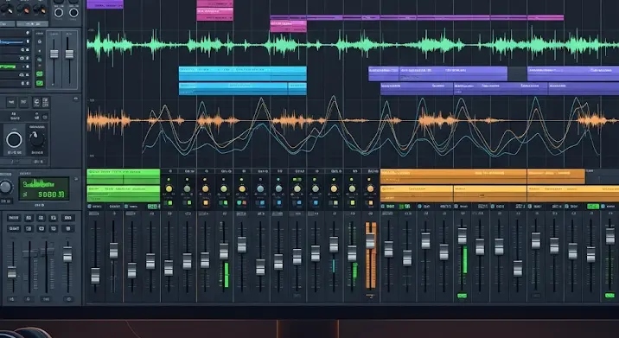Click the green button under the right mixer's green-meter fader
This screenshot has width=619, height=338.
462,296
